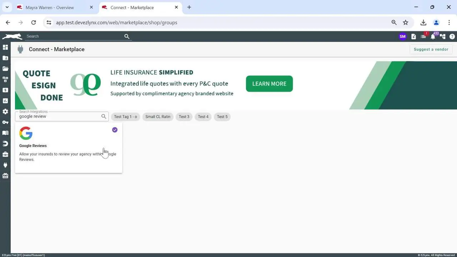Open the settings gear in sidebar
Screen dimensions: 457x257
[5, 111]
